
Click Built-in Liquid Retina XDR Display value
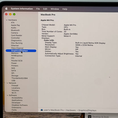tap(90, 43)
